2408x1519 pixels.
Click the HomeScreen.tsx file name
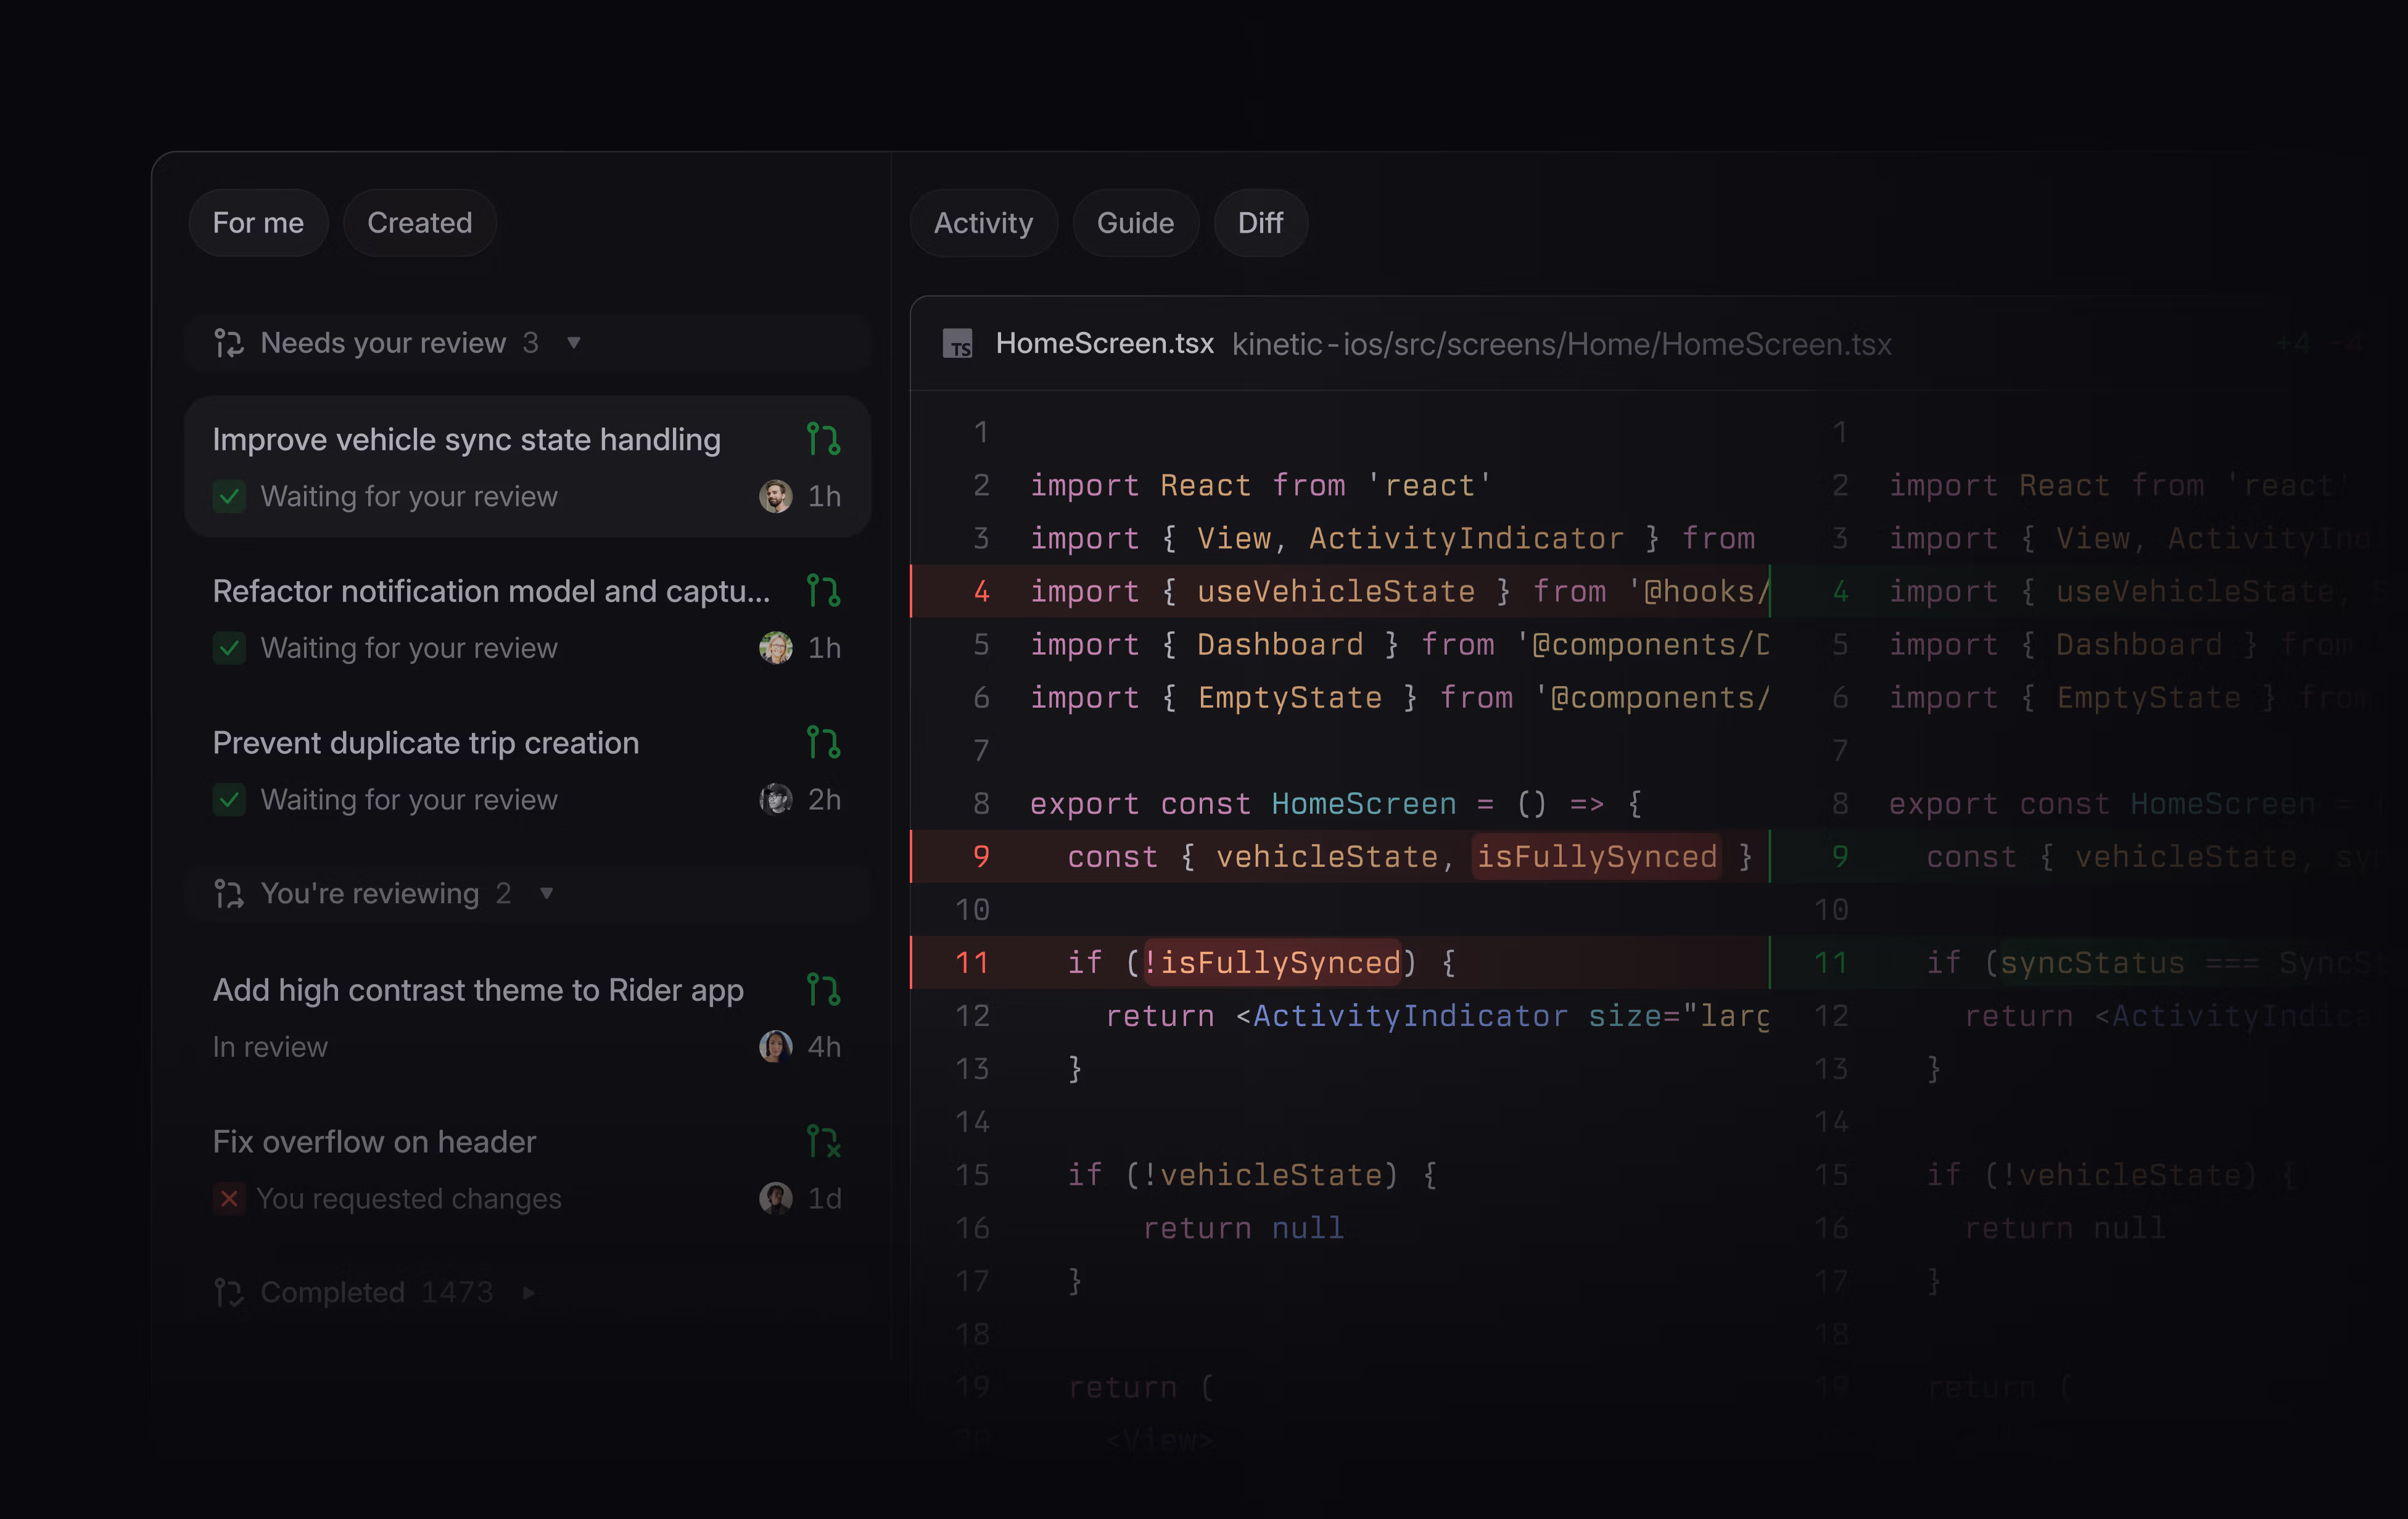[x=1104, y=343]
